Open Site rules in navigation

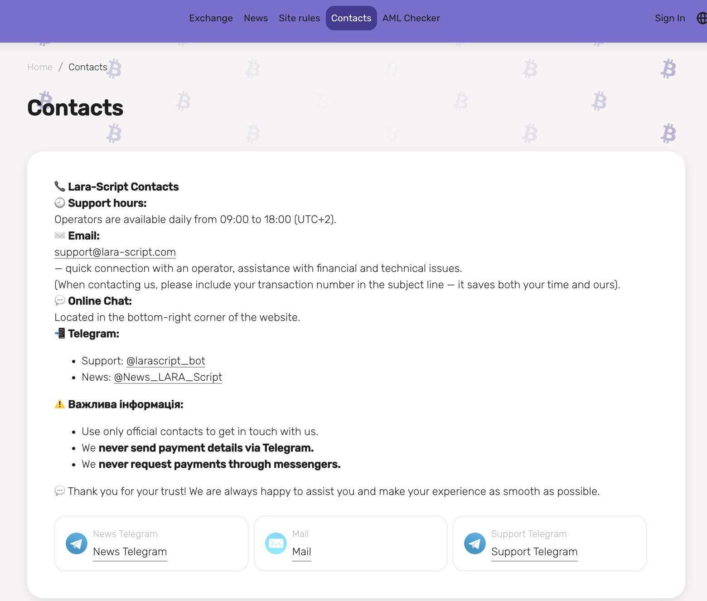pyautogui.click(x=299, y=18)
